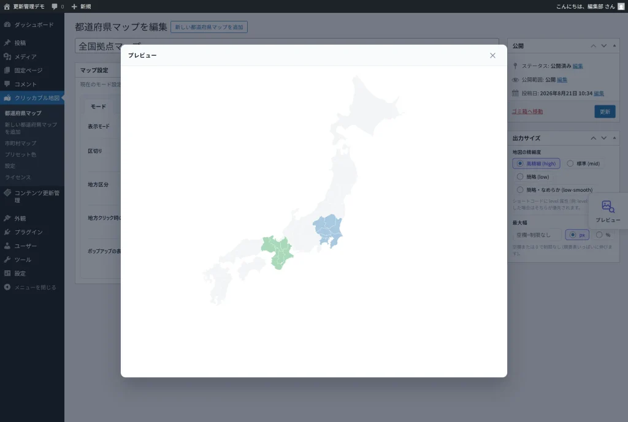Select 標準 (mid) precision radio

570,164
